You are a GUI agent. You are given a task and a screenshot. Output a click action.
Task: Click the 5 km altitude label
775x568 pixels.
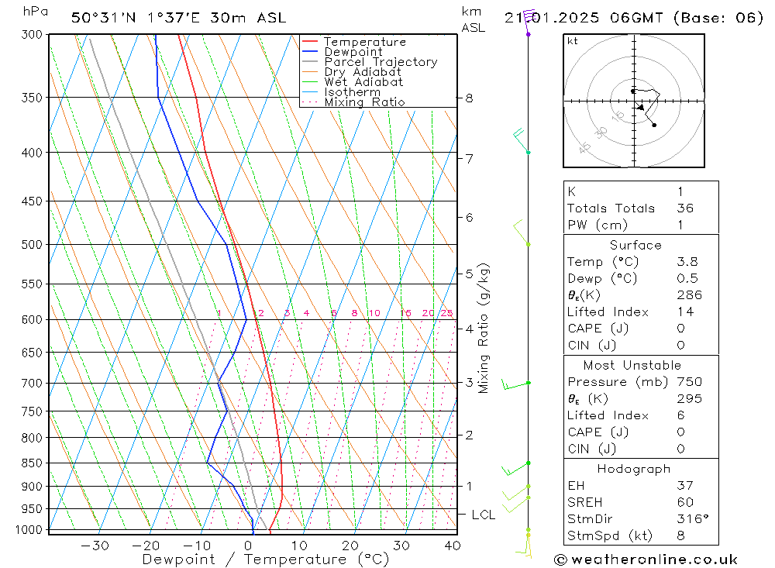coord(469,274)
